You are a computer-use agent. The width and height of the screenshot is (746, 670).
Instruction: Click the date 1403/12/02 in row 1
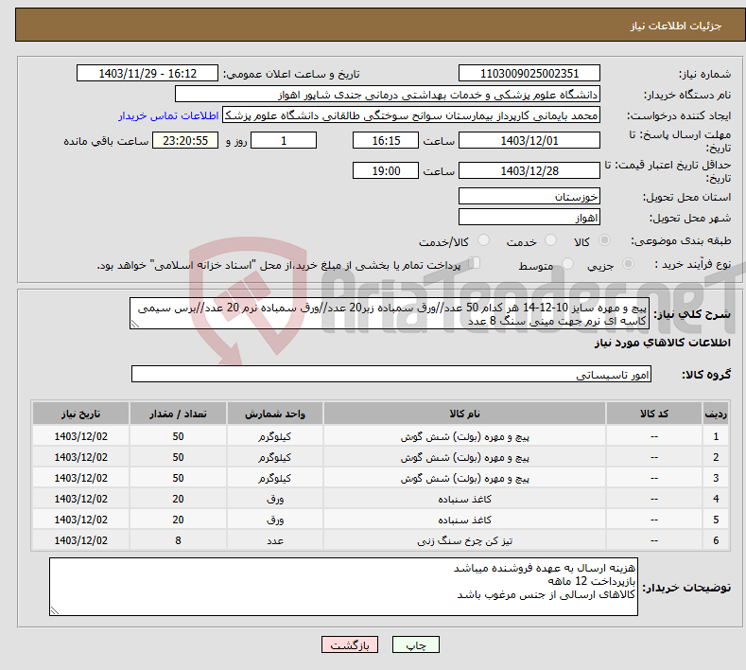(x=80, y=436)
